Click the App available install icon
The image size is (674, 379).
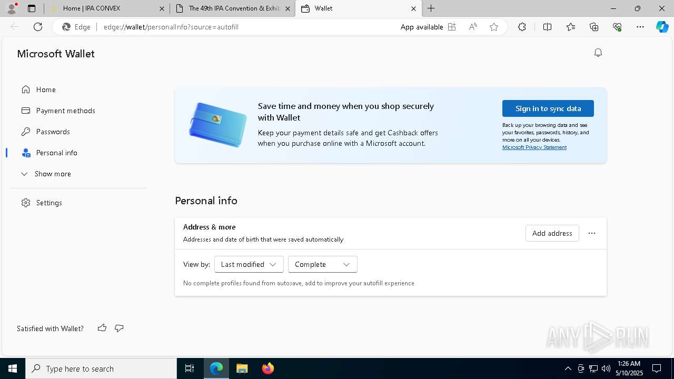click(452, 27)
